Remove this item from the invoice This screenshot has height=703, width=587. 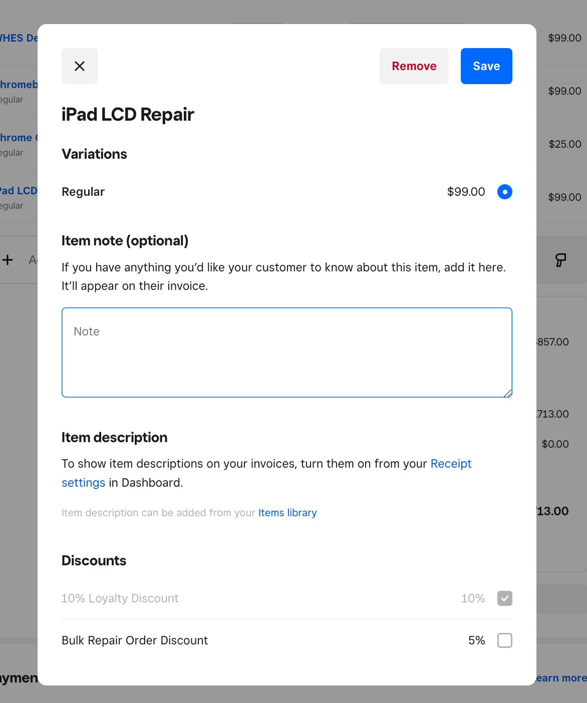click(414, 66)
